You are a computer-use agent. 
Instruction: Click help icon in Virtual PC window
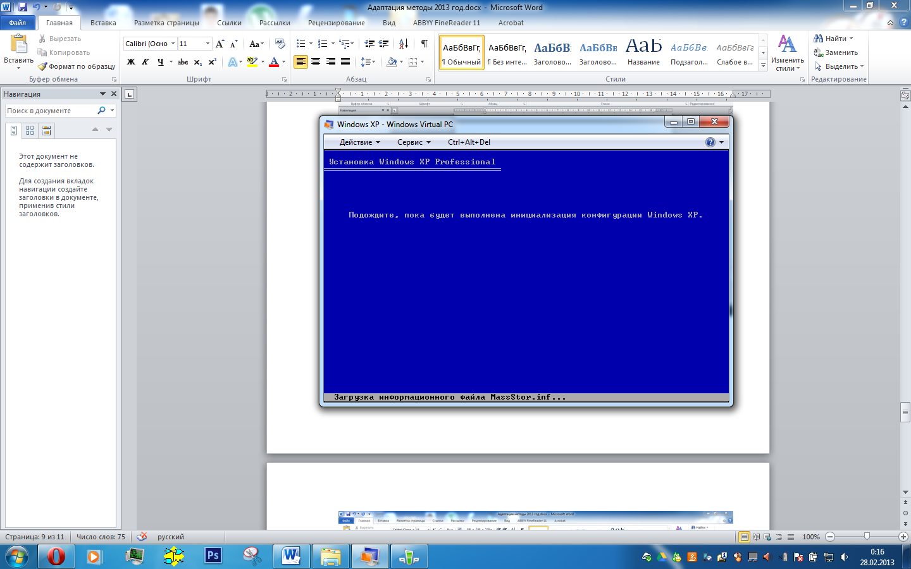[x=710, y=142]
